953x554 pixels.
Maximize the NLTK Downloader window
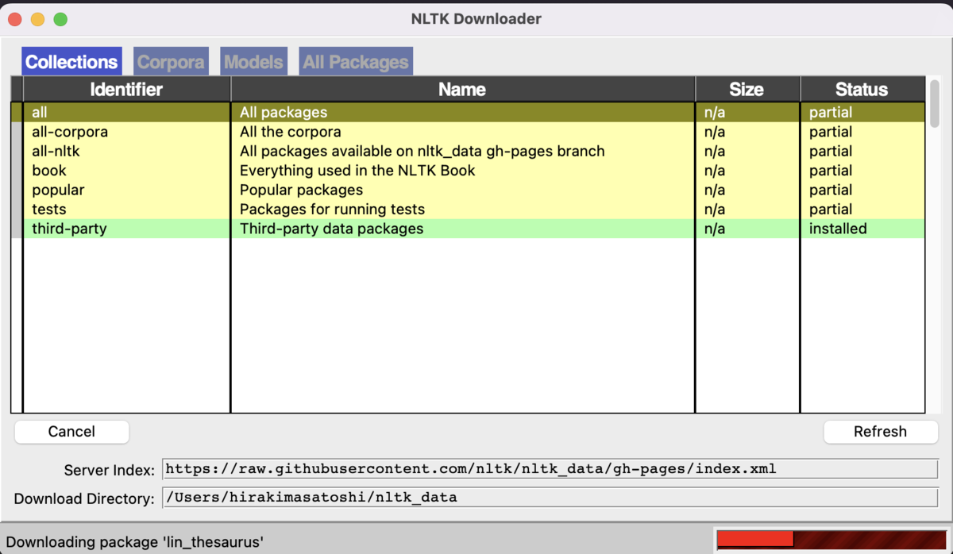pos(60,19)
